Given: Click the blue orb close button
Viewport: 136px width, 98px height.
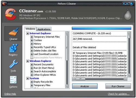Looking at the screenshot, I should click(131, 4).
